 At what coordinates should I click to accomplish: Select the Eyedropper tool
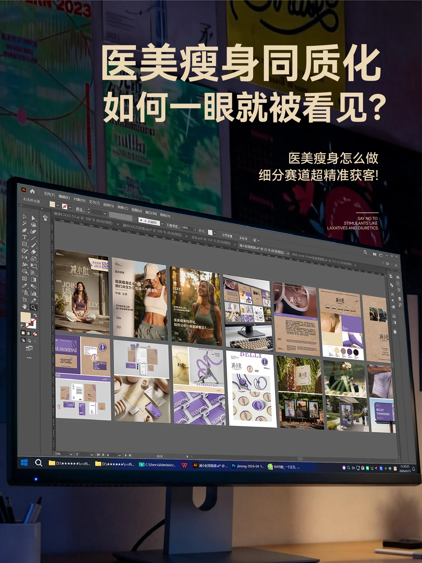[x=25, y=285]
